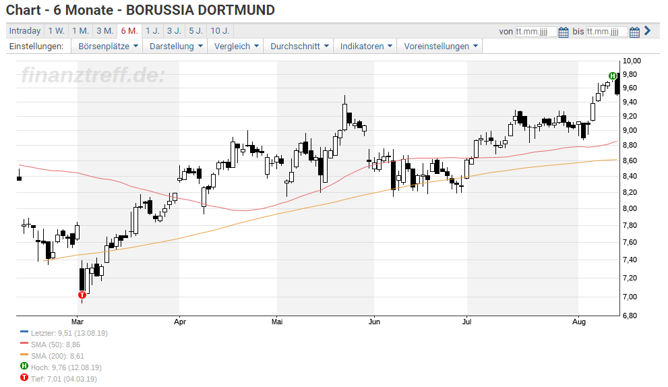Click the blue Letzter line swatch in legend

[x=24, y=331]
